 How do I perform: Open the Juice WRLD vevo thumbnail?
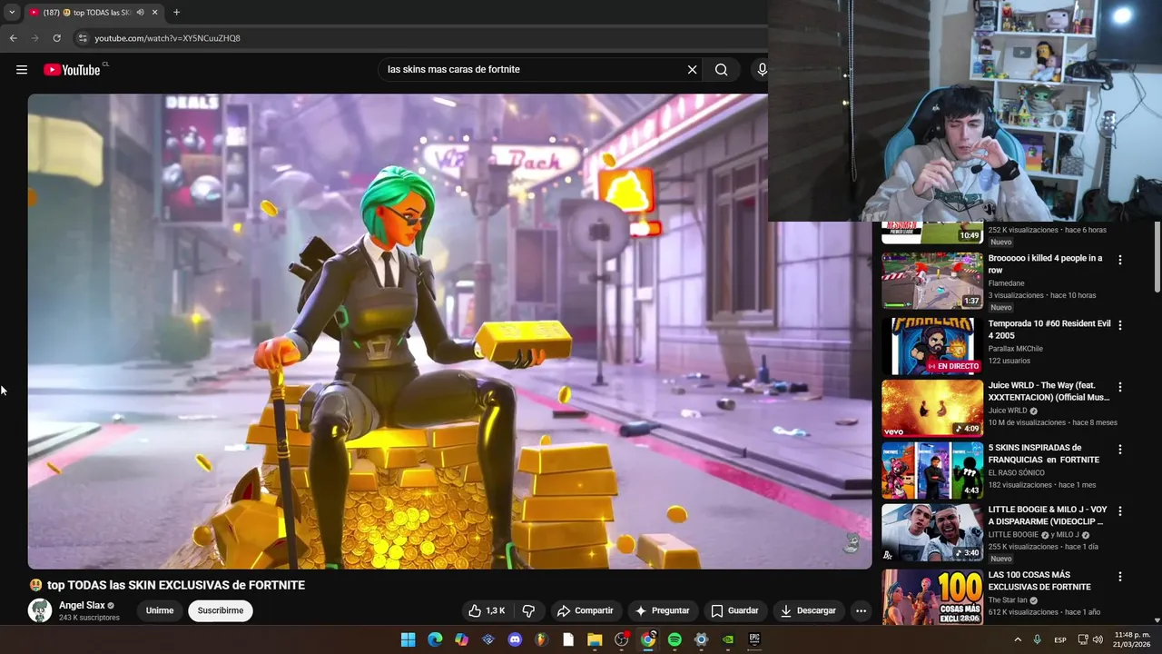[x=932, y=408]
